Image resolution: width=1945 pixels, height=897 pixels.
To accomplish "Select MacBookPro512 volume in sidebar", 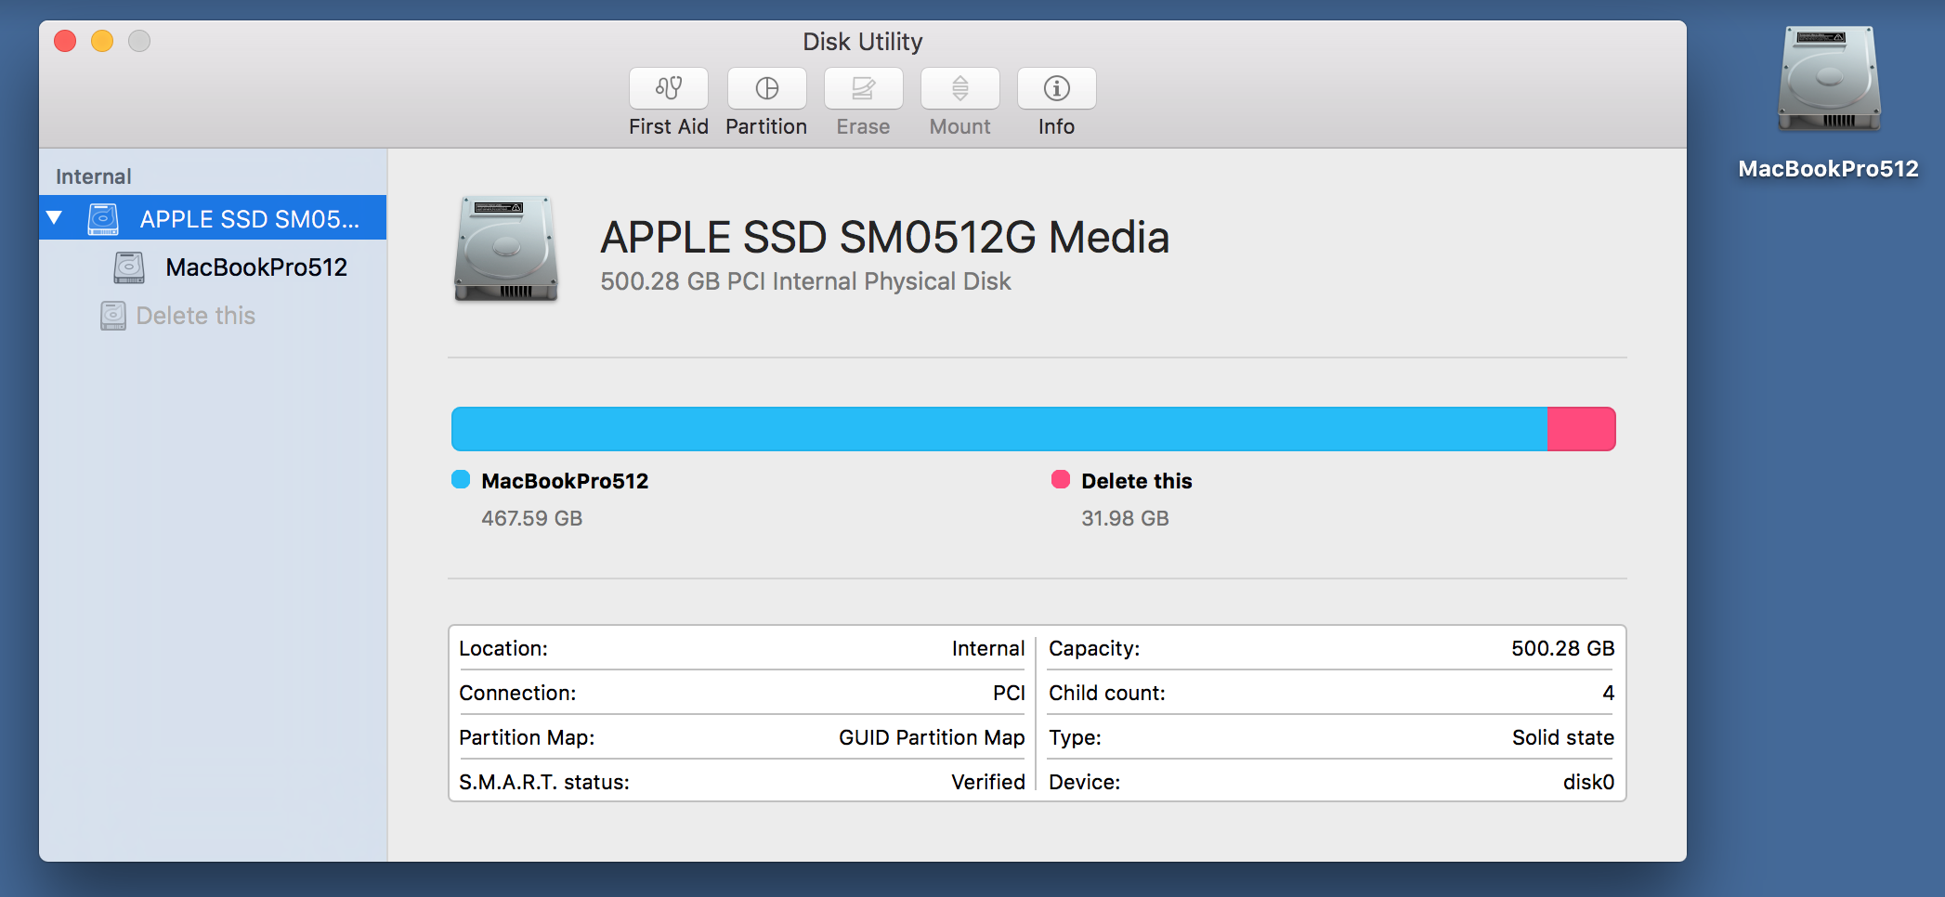I will (x=213, y=267).
